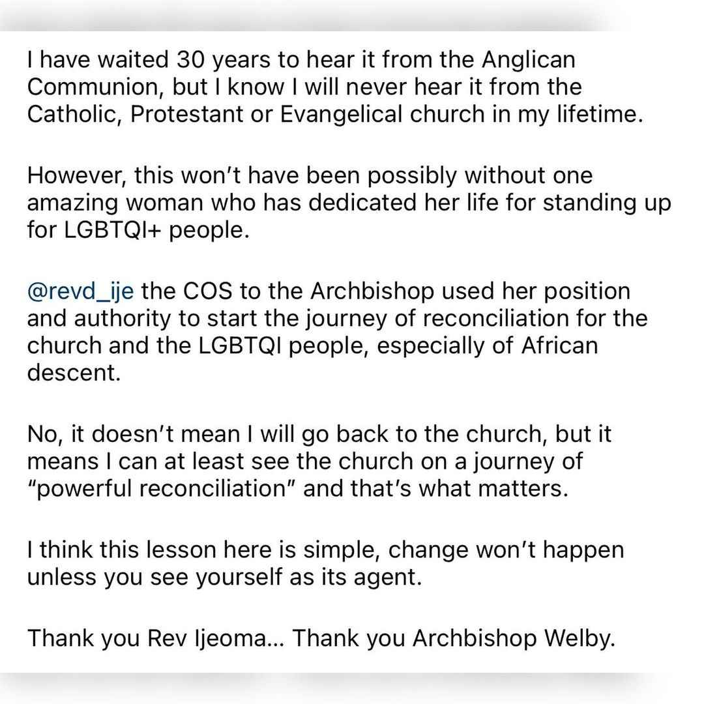Click the text 'Thank you Archbishop Welby.'
704x704 pixels.
[x=454, y=638]
